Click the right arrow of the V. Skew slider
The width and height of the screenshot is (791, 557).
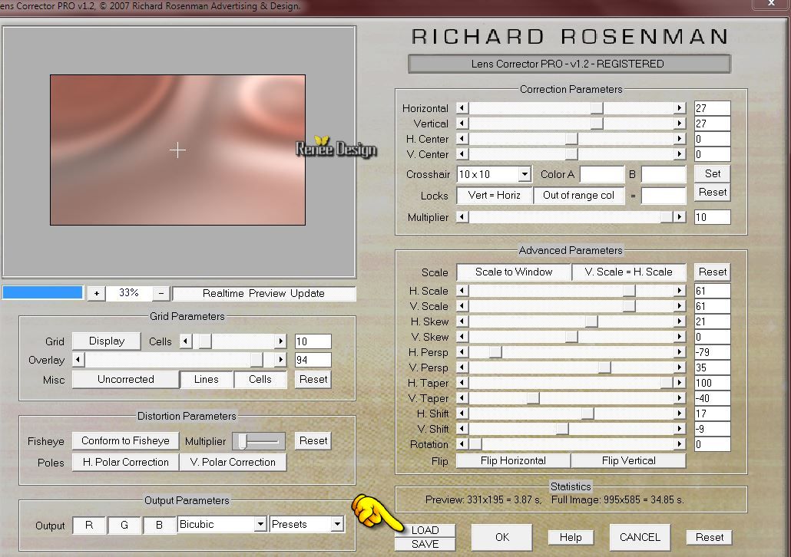[680, 337]
